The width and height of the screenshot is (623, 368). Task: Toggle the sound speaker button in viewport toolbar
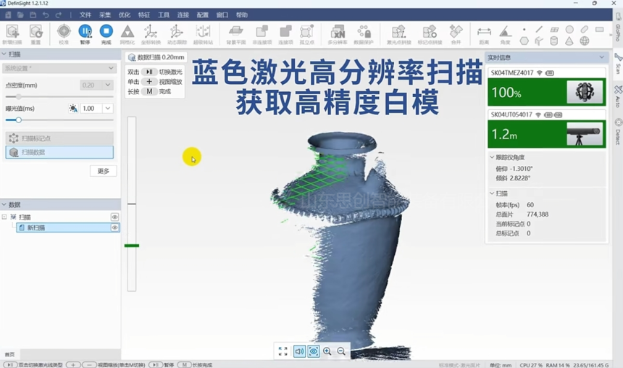pyautogui.click(x=299, y=351)
